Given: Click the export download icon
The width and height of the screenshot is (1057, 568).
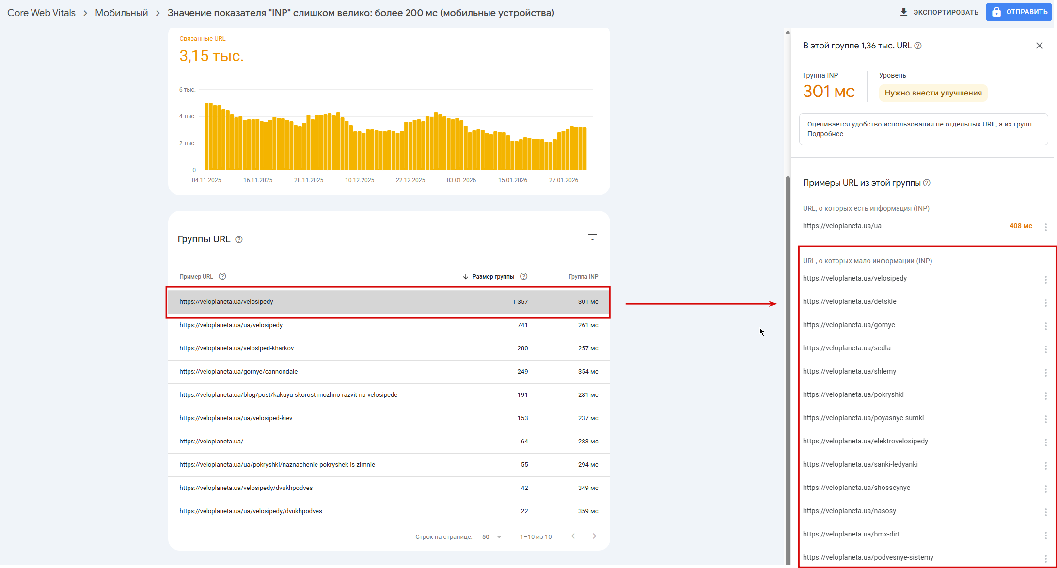Looking at the screenshot, I should [x=903, y=12].
